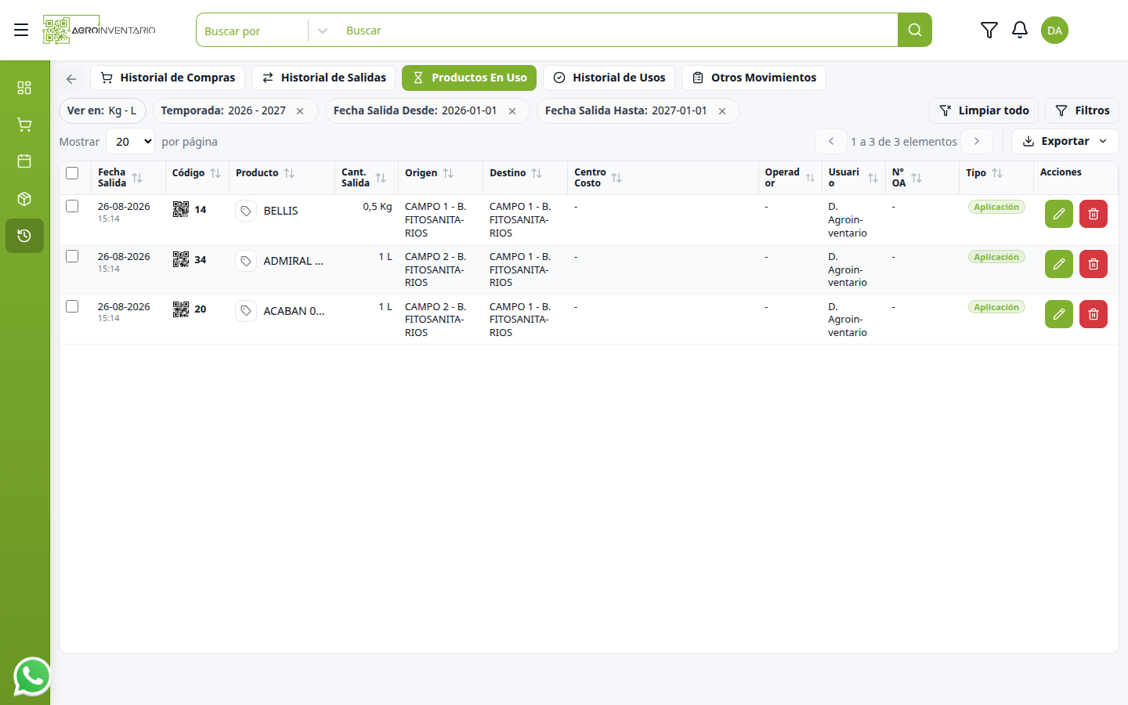The height and width of the screenshot is (705, 1128).
Task: Click the funnel filter icon in header
Action: click(x=989, y=30)
